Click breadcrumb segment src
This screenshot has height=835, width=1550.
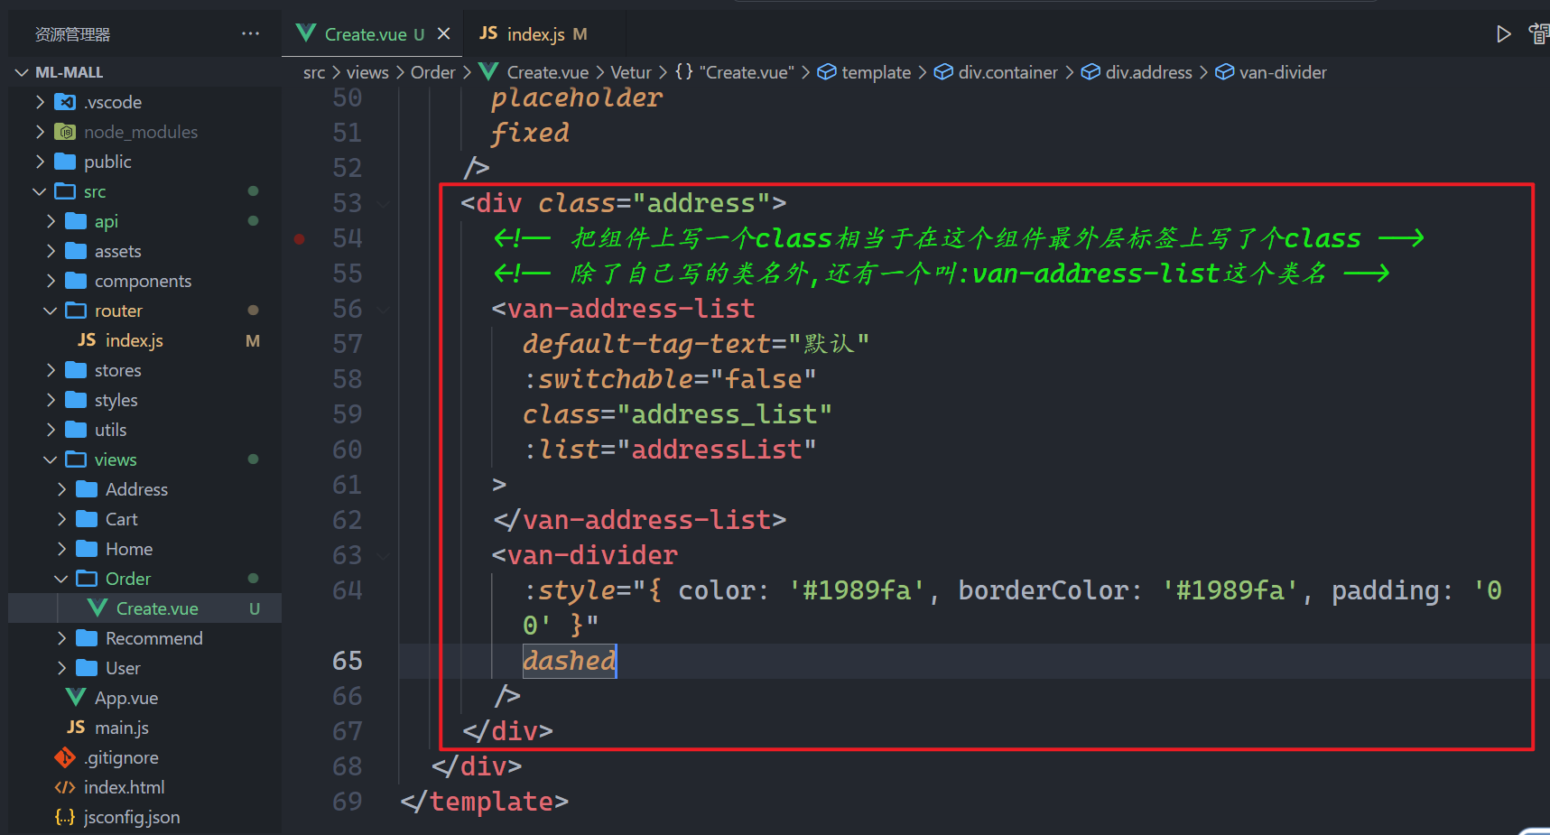coord(314,72)
